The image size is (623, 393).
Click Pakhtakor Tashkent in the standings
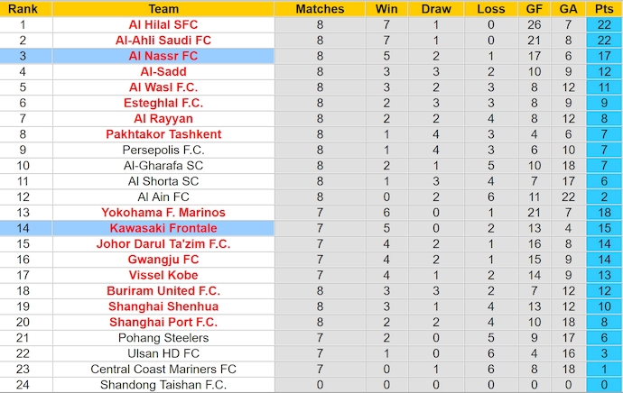[x=163, y=134]
